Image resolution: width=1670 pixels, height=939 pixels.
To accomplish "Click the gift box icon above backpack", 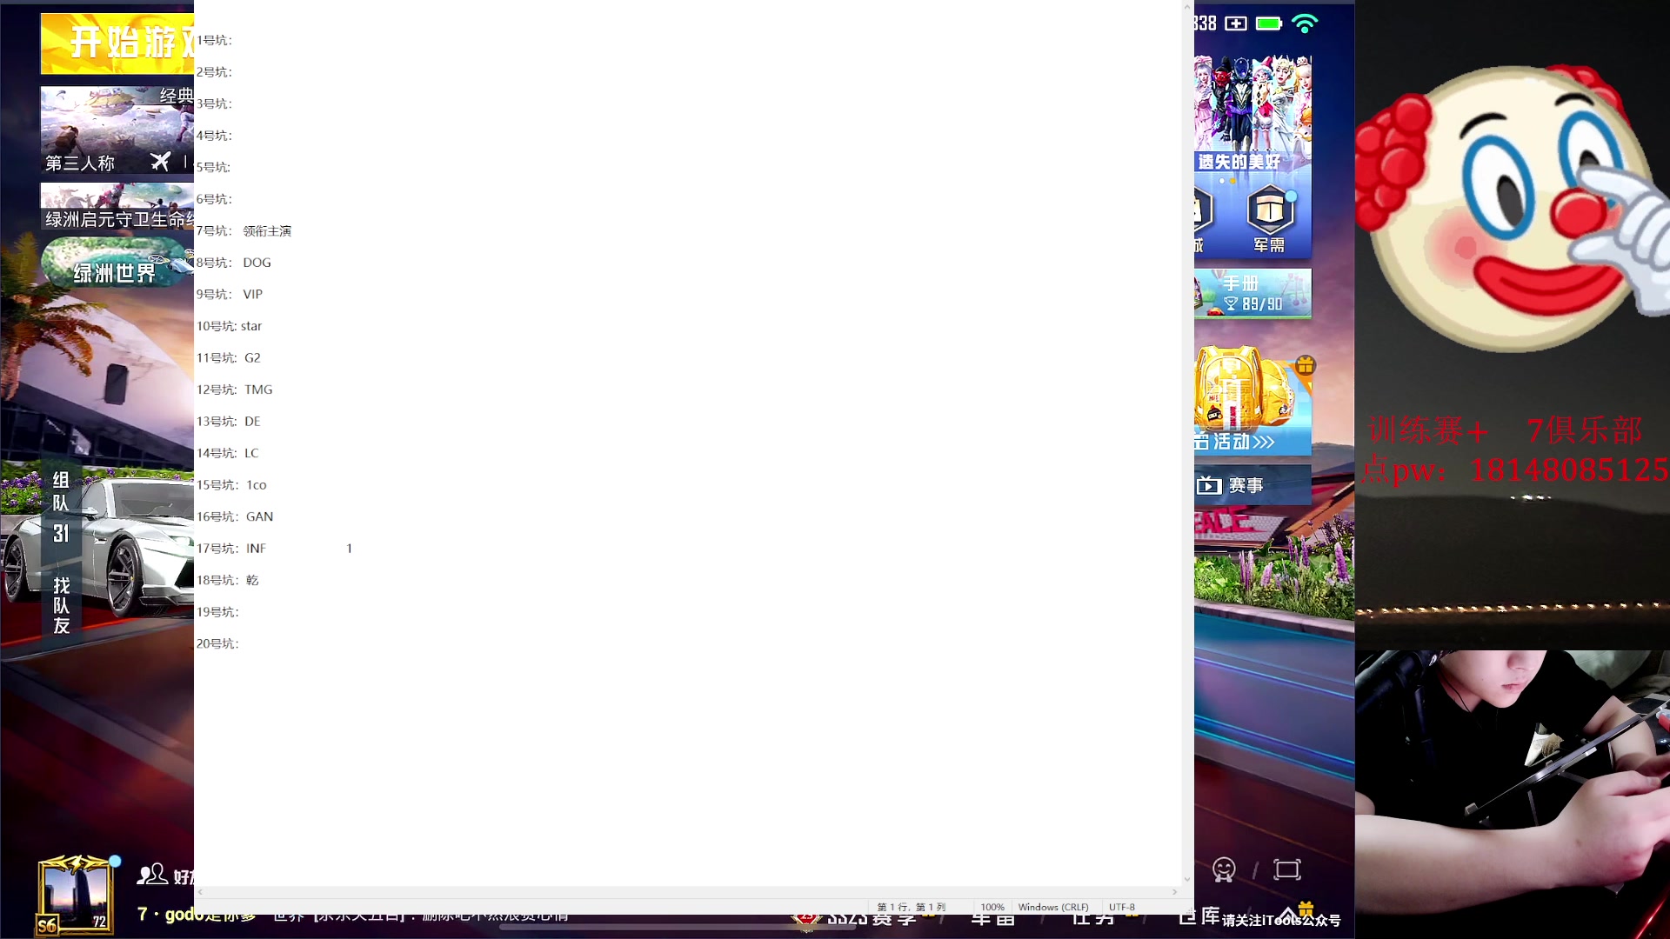I will tap(1306, 365).
